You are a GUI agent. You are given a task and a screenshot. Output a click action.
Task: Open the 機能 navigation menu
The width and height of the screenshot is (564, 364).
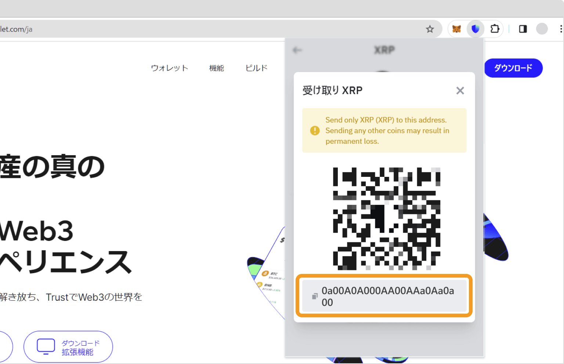216,68
